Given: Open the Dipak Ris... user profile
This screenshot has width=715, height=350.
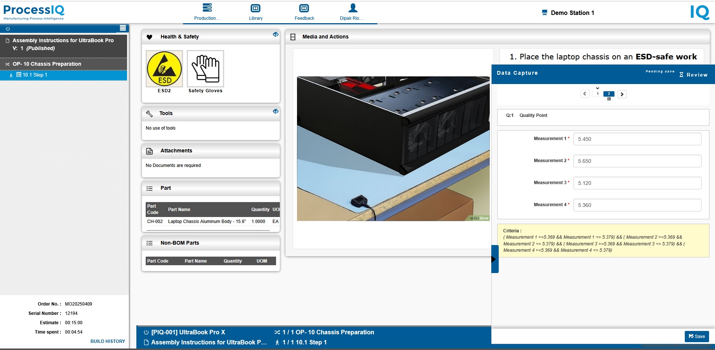Looking at the screenshot, I should click(x=352, y=12).
